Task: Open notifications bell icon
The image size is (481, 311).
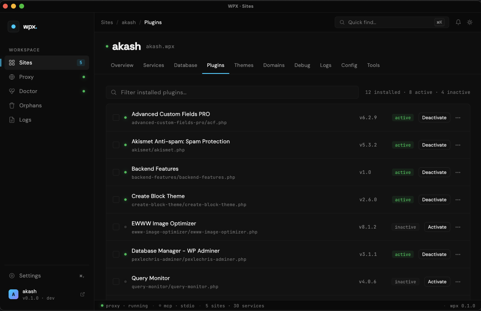Action: pos(458,22)
